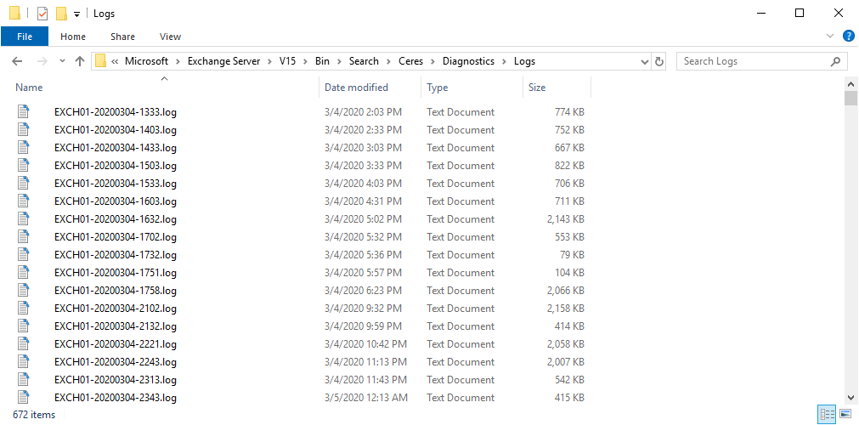Select file icon for EXCH01-20200304-1632.log
Image resolution: width=859 pixels, height=425 pixels.
23,218
